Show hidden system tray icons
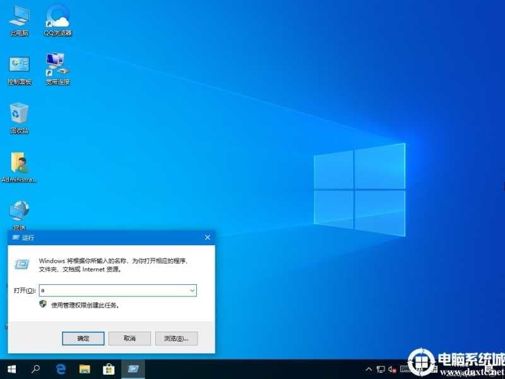Viewport: 505px width, 379px height. 369,370
